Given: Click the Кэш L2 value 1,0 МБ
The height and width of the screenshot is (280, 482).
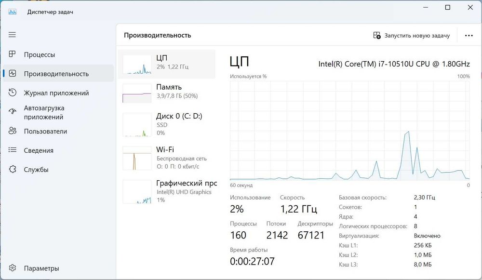Looking at the screenshot, I should click(x=423, y=255).
